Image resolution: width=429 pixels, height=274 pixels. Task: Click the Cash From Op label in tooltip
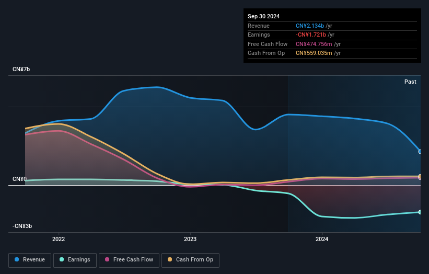(x=266, y=53)
